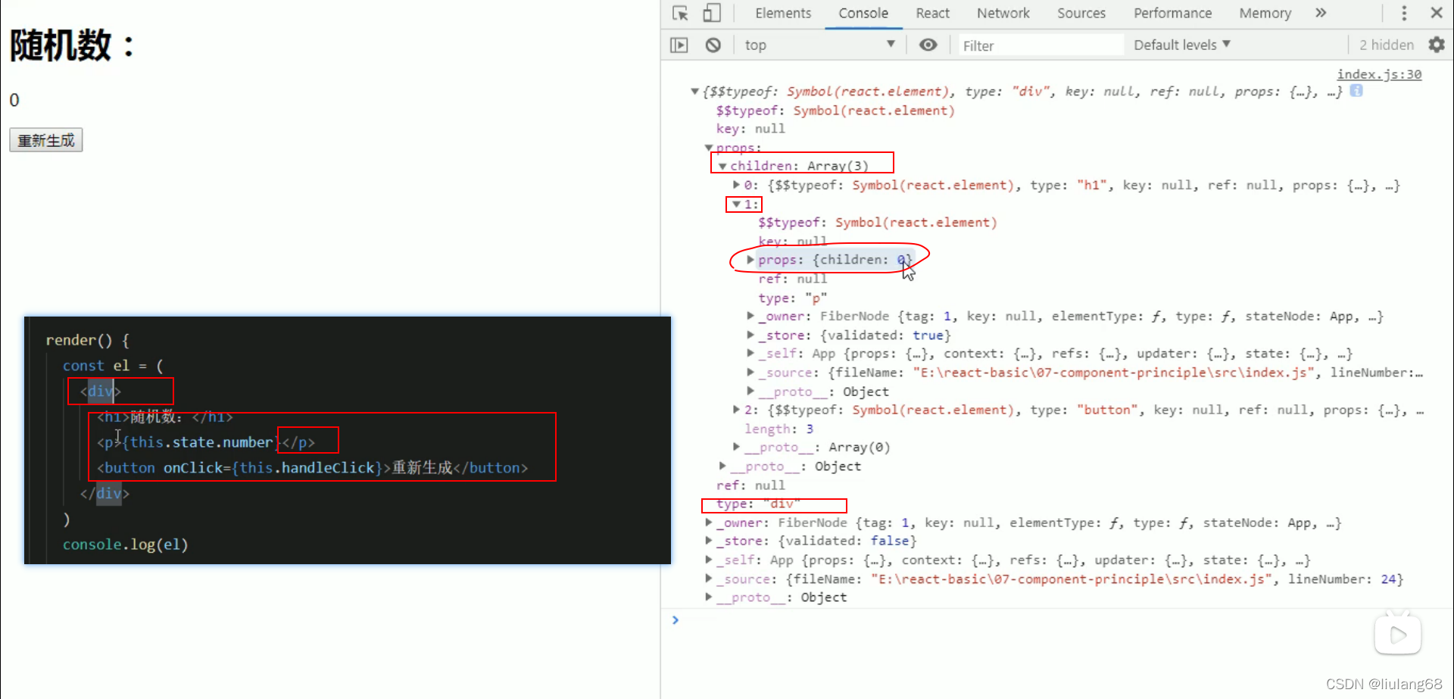Expand __proto__: Array(0)
This screenshot has height=699, width=1454.
coord(736,447)
